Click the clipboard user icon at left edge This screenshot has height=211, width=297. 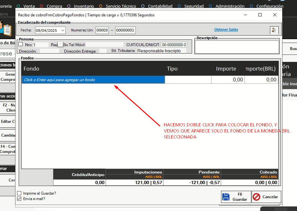point(6,28)
